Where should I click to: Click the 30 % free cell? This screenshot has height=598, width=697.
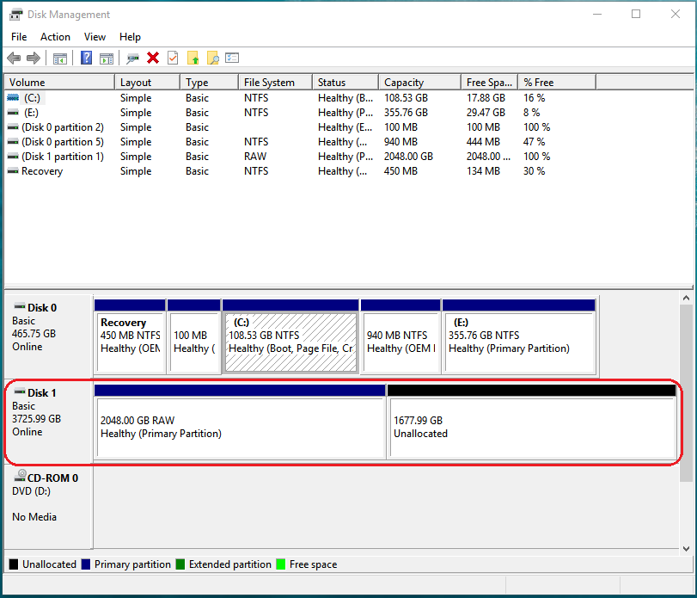[x=534, y=171]
